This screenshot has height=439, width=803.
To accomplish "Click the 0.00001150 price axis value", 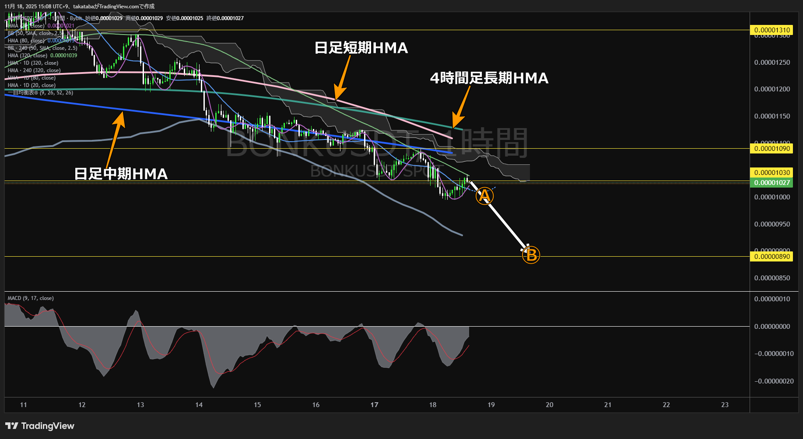I will (772, 116).
